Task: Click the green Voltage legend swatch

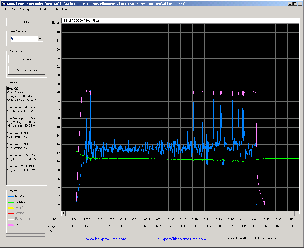Action: point(11,202)
